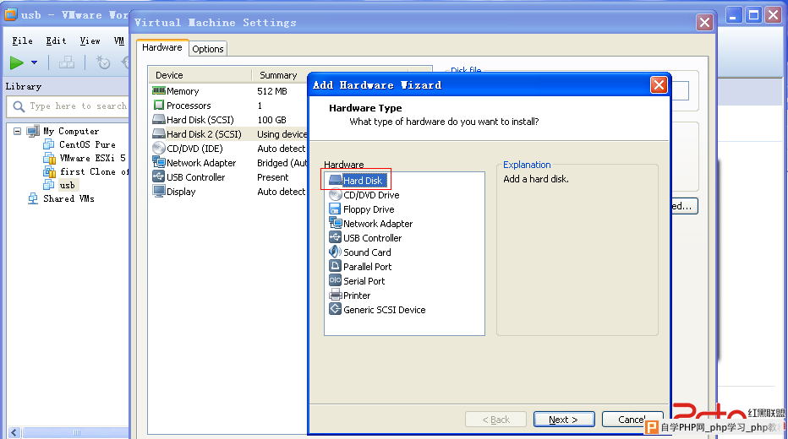Pick USB Controller in the wizard hardware list
The image size is (788, 439).
[x=365, y=238]
